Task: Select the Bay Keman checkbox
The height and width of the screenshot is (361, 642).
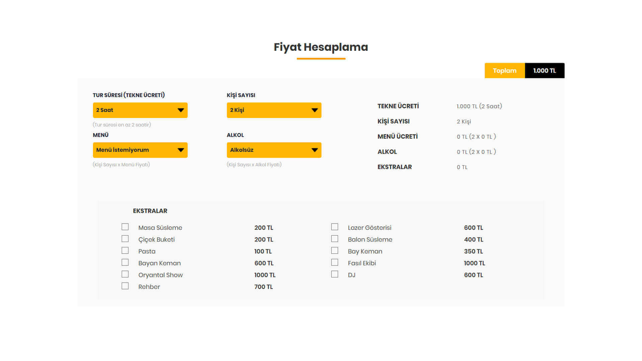Action: pyautogui.click(x=335, y=250)
